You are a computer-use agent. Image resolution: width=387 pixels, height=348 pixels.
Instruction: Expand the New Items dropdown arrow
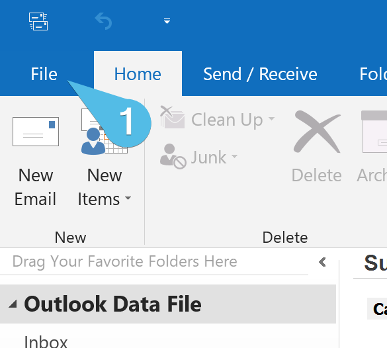128,198
